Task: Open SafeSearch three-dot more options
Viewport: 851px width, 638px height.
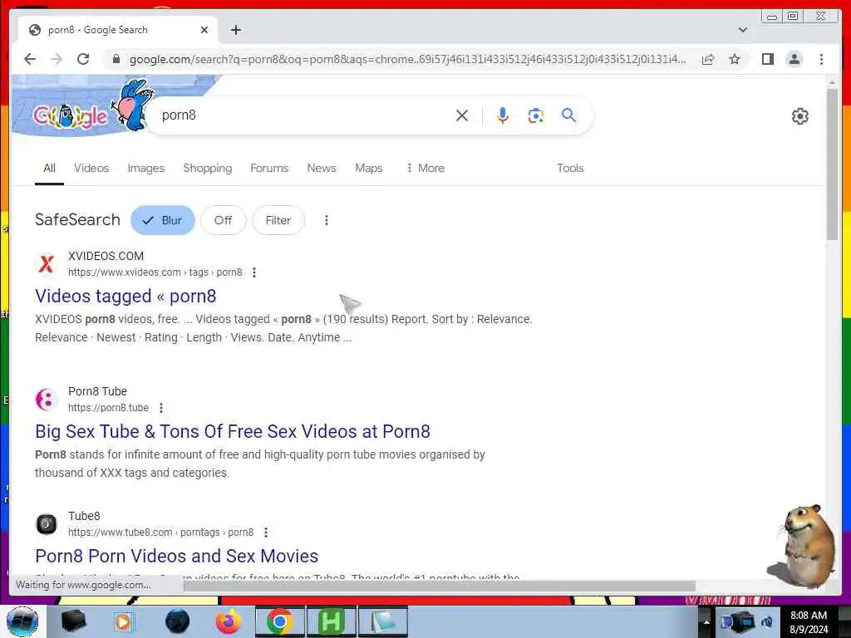Action: pyautogui.click(x=326, y=220)
